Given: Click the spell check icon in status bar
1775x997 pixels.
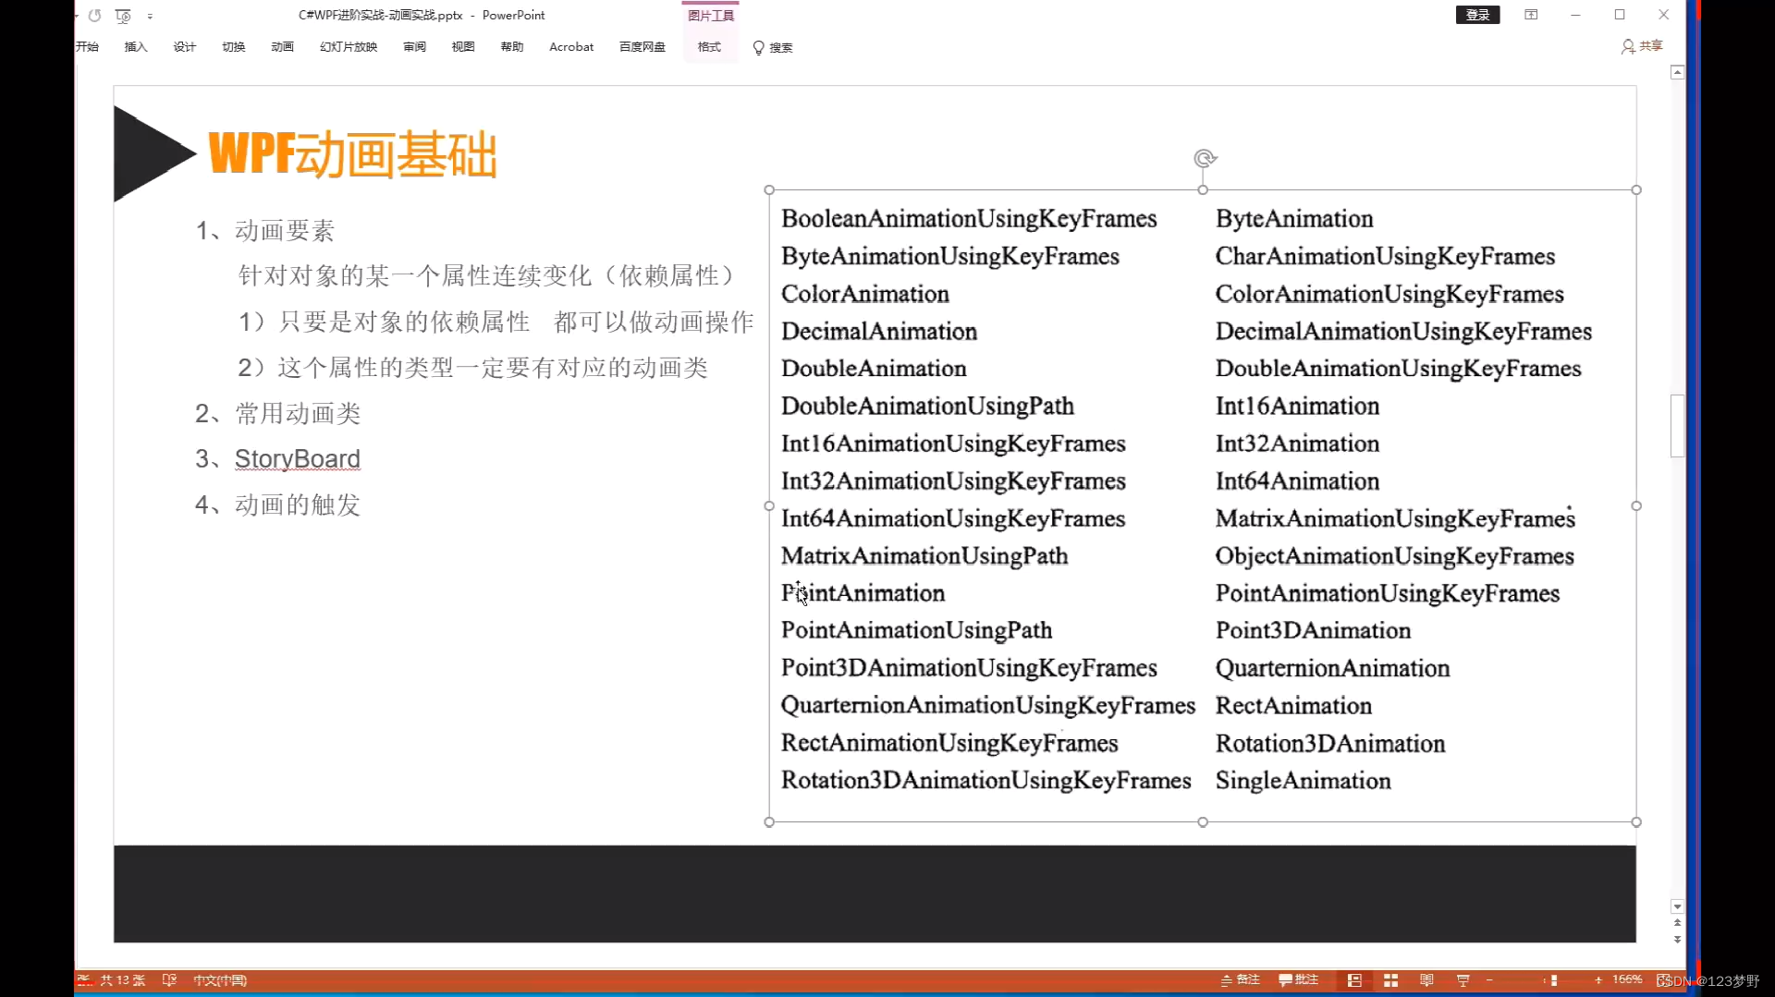Looking at the screenshot, I should (x=169, y=980).
